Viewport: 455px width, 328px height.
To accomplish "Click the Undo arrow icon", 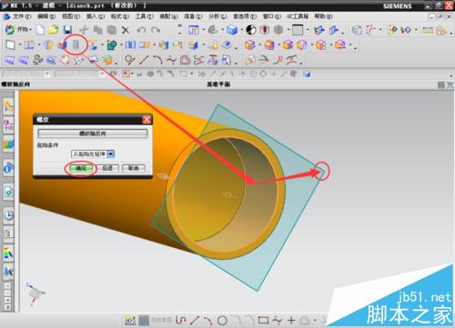I will (x=141, y=30).
